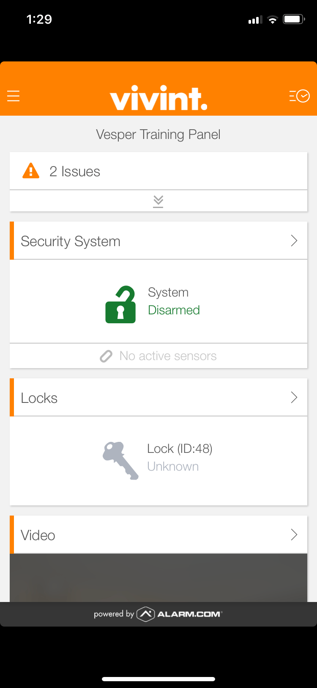Tap the No active sensors text
This screenshot has width=317, height=688.
168,356
